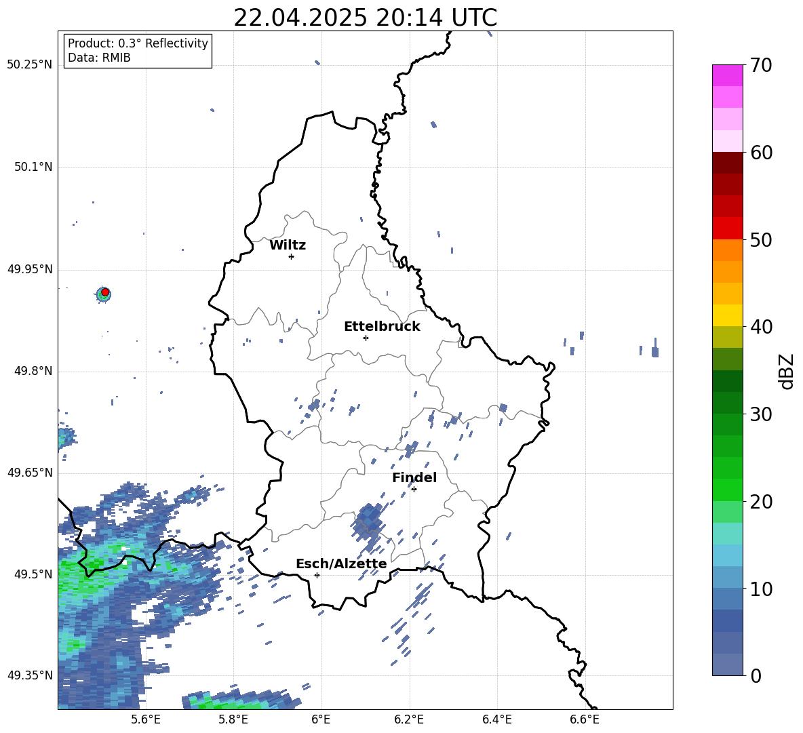This screenshot has width=803, height=733.
Task: Select the Findel station label
Action: (414, 477)
